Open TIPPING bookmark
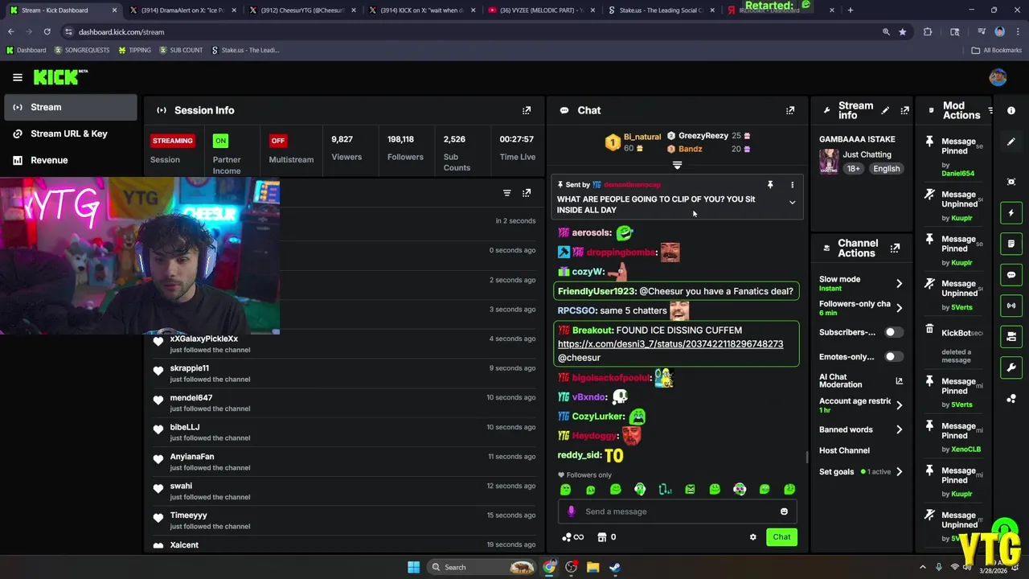This screenshot has width=1029, height=579. [134, 50]
